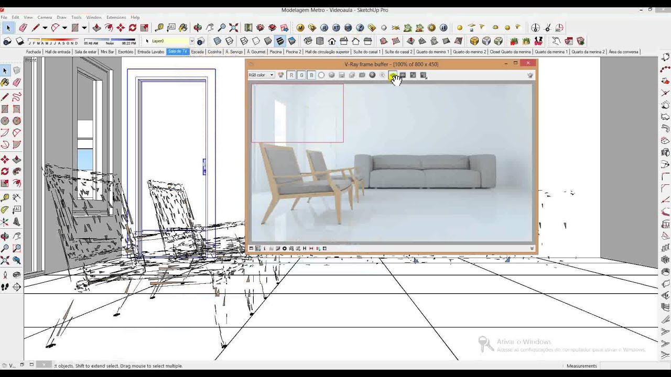Save image disk icon in frame buffer

342,75
